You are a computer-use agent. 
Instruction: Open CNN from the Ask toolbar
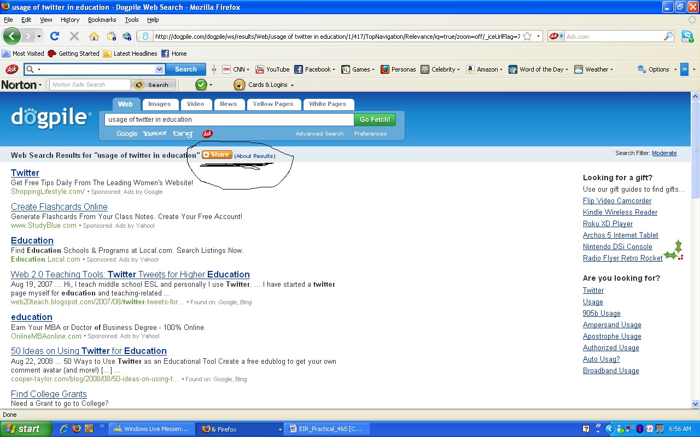[235, 69]
